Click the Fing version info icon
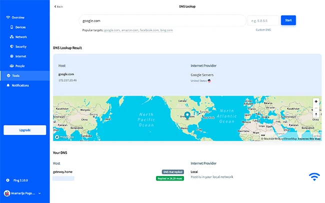The height and width of the screenshot is (203, 325). click(x=7, y=180)
